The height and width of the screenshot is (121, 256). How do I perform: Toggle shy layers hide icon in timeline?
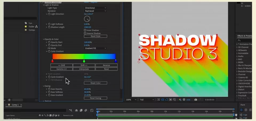click(77, 110)
